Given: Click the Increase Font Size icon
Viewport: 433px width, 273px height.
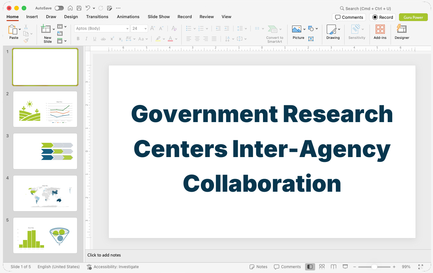Looking at the screenshot, I should [x=153, y=28].
